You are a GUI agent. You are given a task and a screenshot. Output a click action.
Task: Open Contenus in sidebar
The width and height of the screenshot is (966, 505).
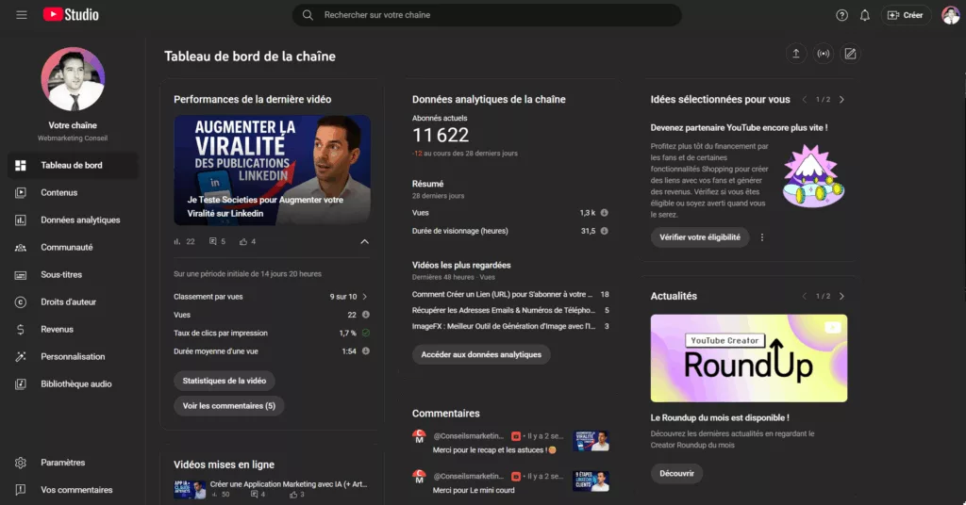pyautogui.click(x=73, y=192)
